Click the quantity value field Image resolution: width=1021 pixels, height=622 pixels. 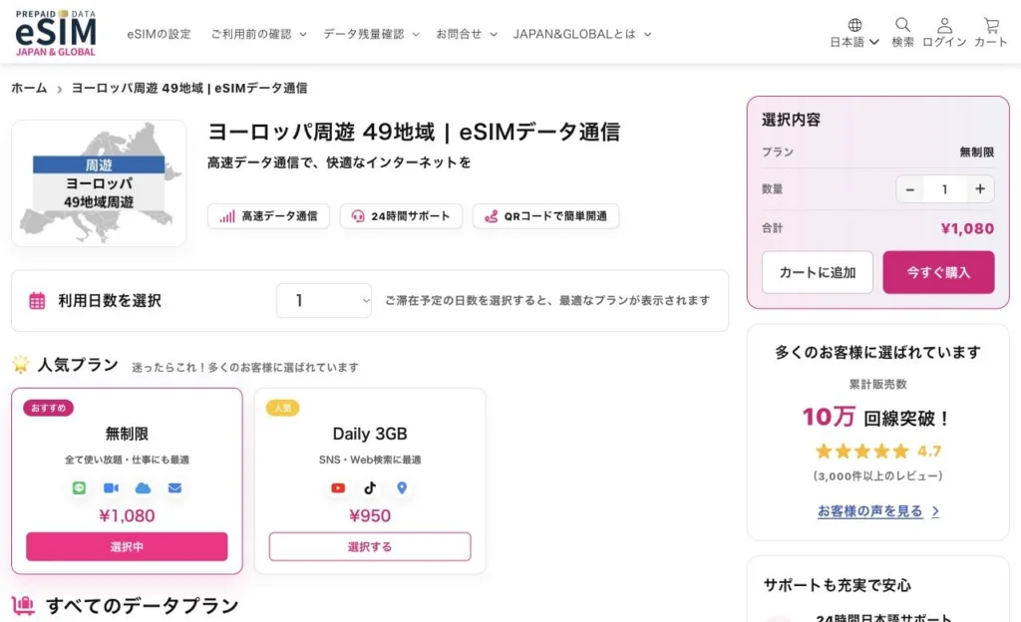[945, 189]
